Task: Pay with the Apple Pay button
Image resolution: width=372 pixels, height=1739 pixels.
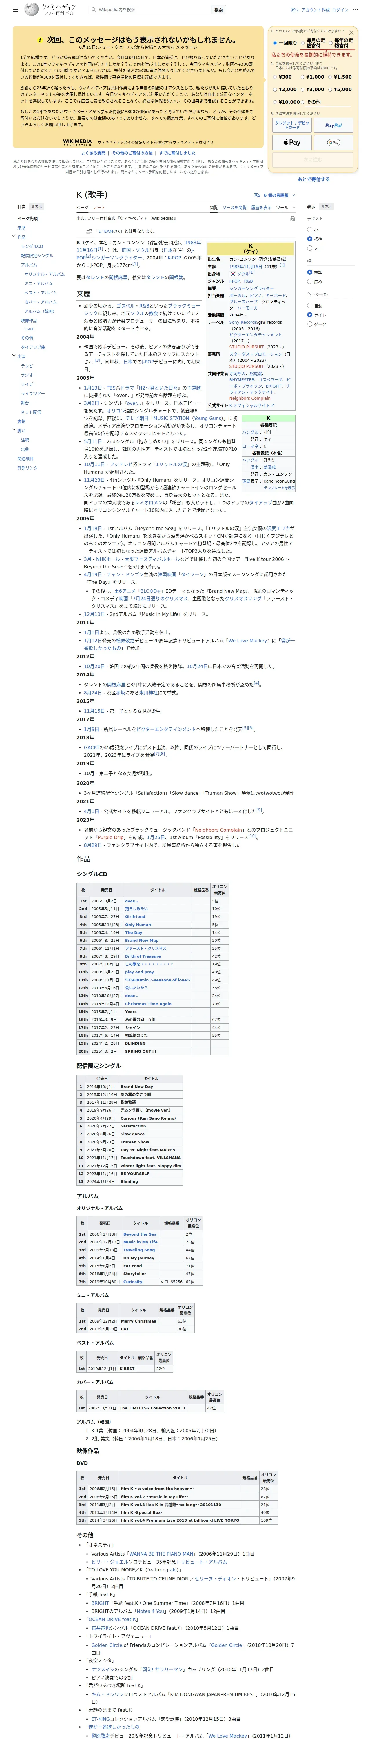Action: [x=292, y=142]
